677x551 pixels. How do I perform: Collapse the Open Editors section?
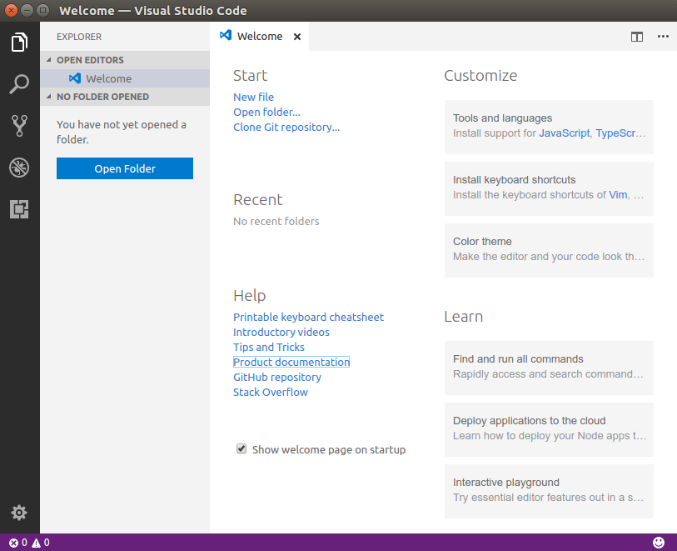pyautogui.click(x=125, y=60)
